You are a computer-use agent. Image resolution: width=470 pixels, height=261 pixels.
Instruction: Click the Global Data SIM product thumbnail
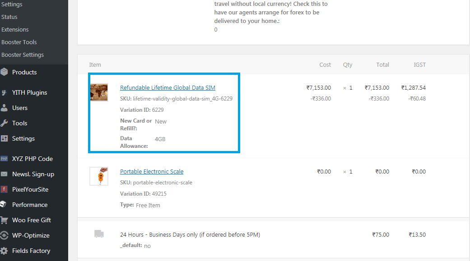99,92
